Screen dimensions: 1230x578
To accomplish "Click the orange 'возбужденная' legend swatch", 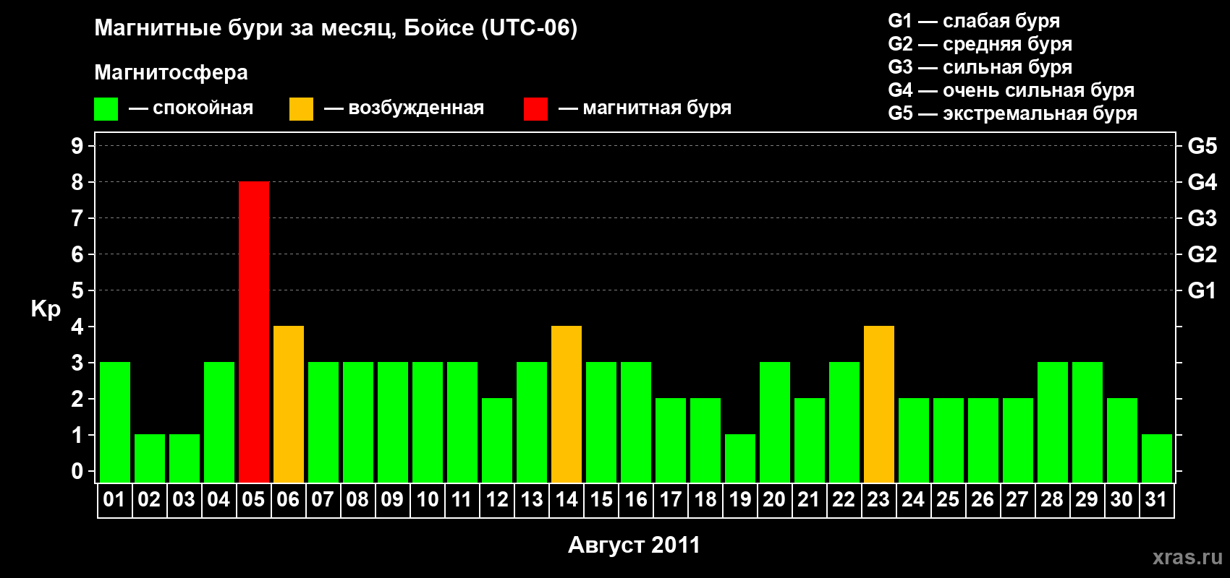I will pos(301,109).
